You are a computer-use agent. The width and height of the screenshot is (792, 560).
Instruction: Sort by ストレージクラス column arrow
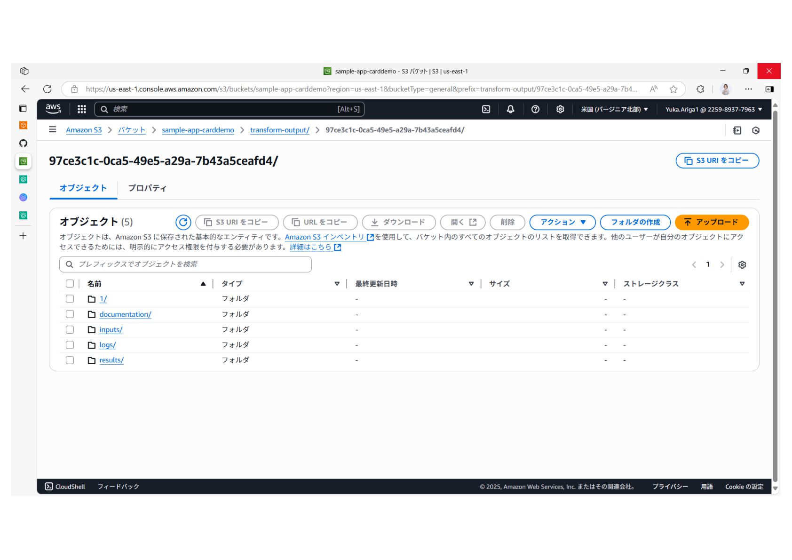pyautogui.click(x=742, y=284)
